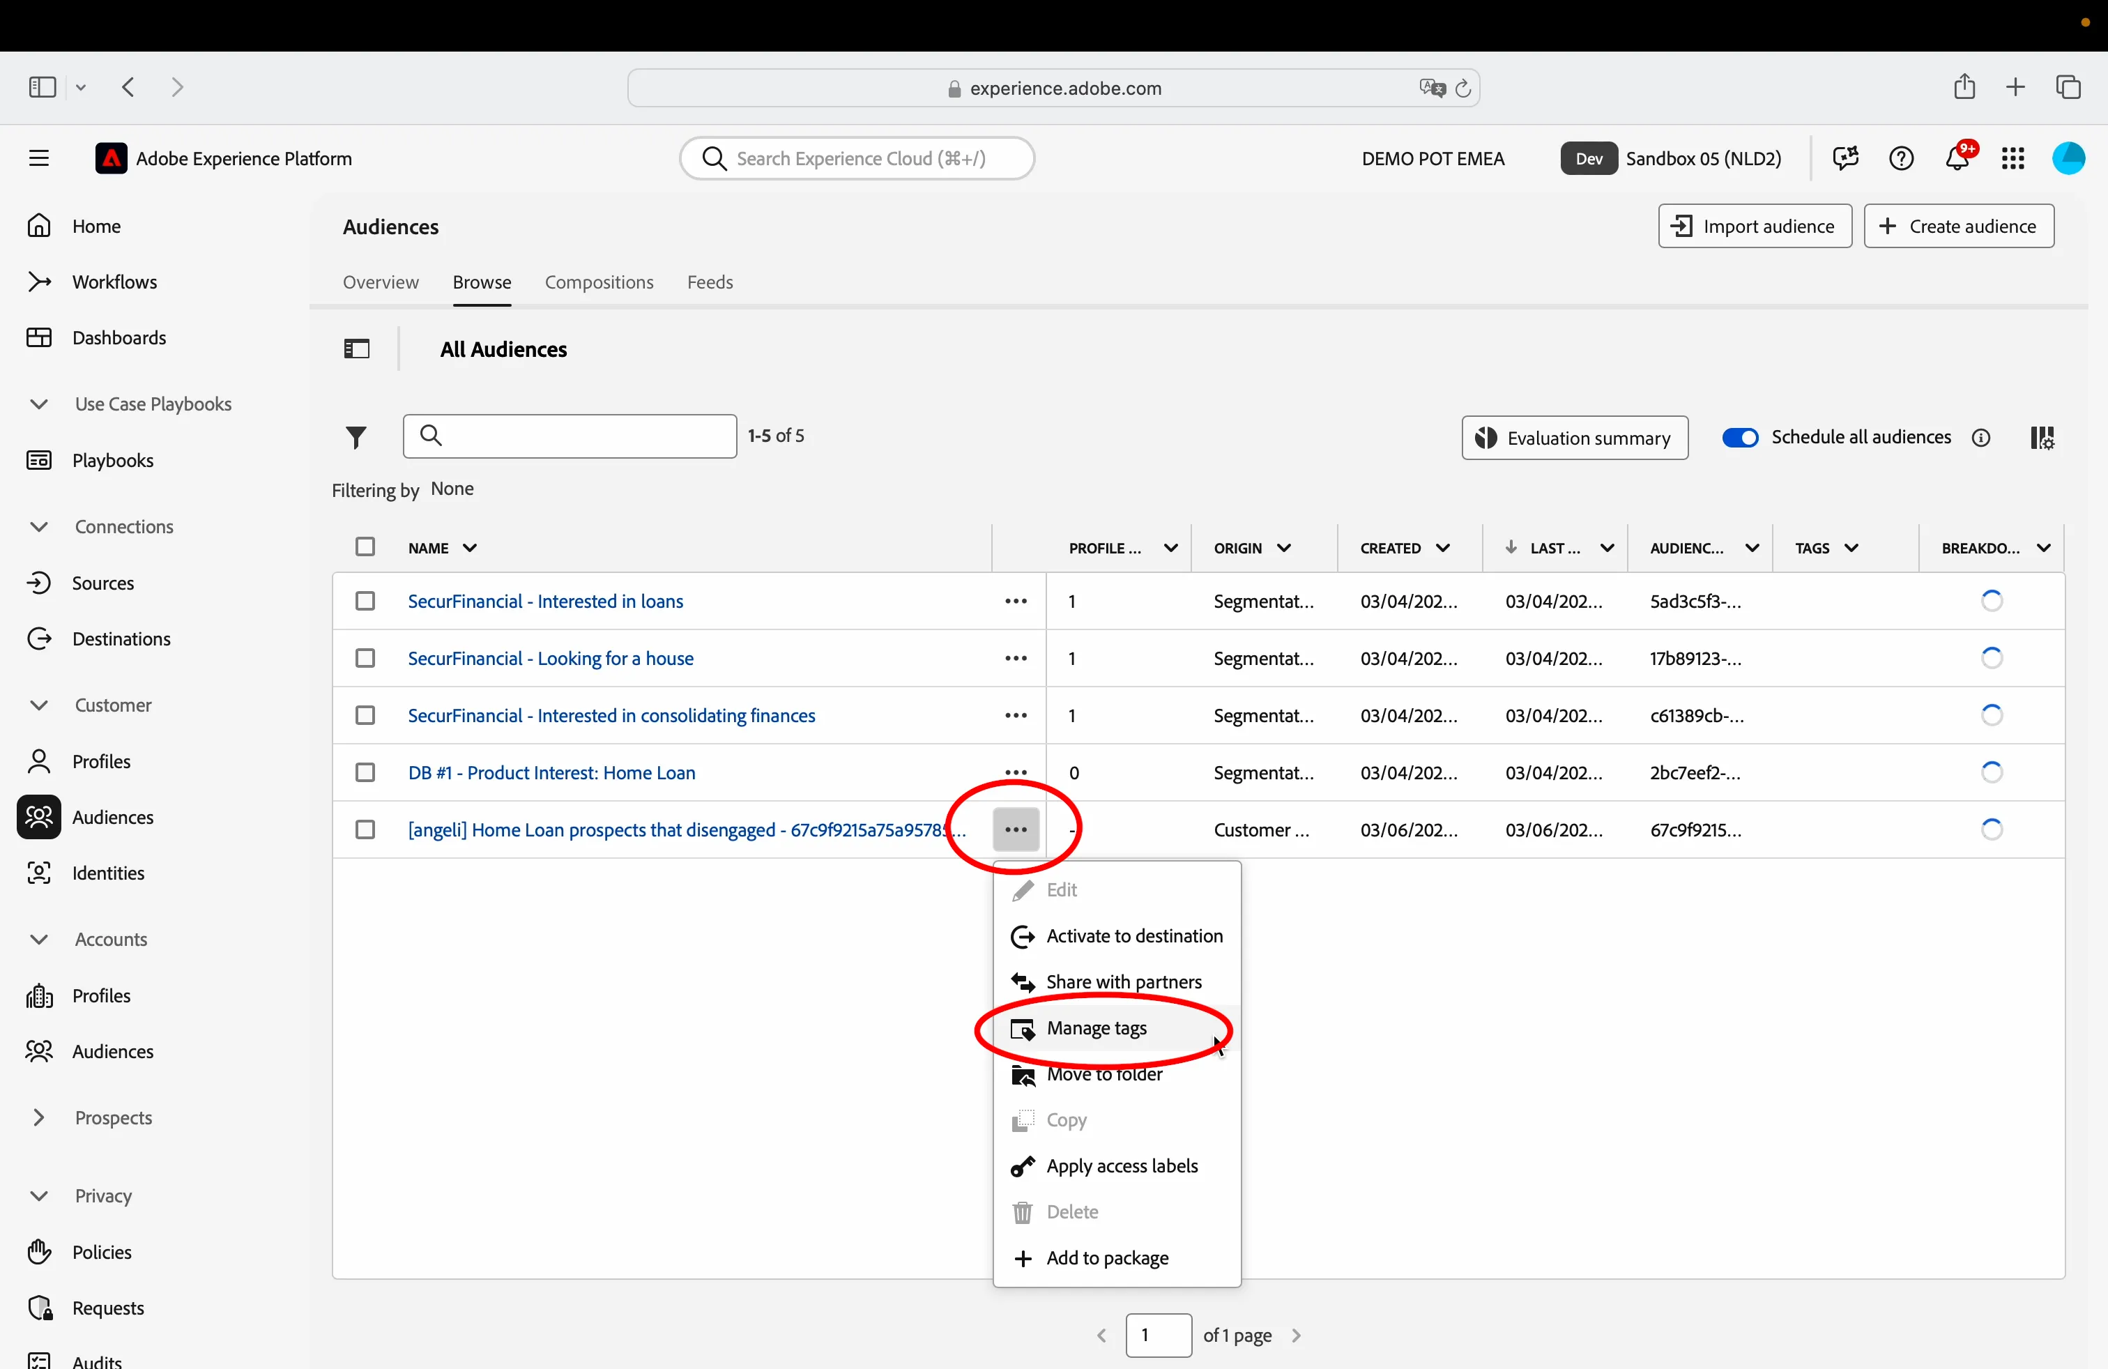Open the TAGS column dropdown

coord(1851,548)
